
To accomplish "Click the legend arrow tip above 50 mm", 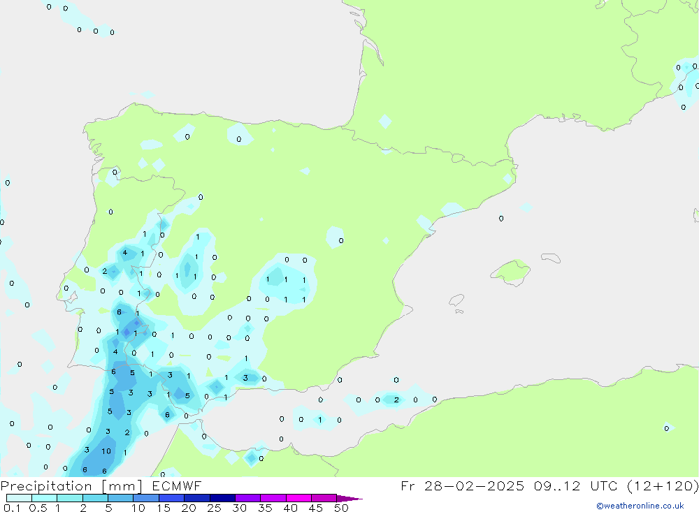I will pos(349,499).
